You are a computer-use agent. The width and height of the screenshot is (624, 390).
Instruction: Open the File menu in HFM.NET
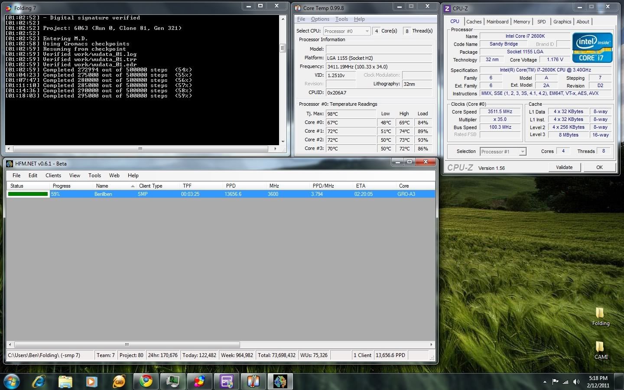[x=16, y=175]
